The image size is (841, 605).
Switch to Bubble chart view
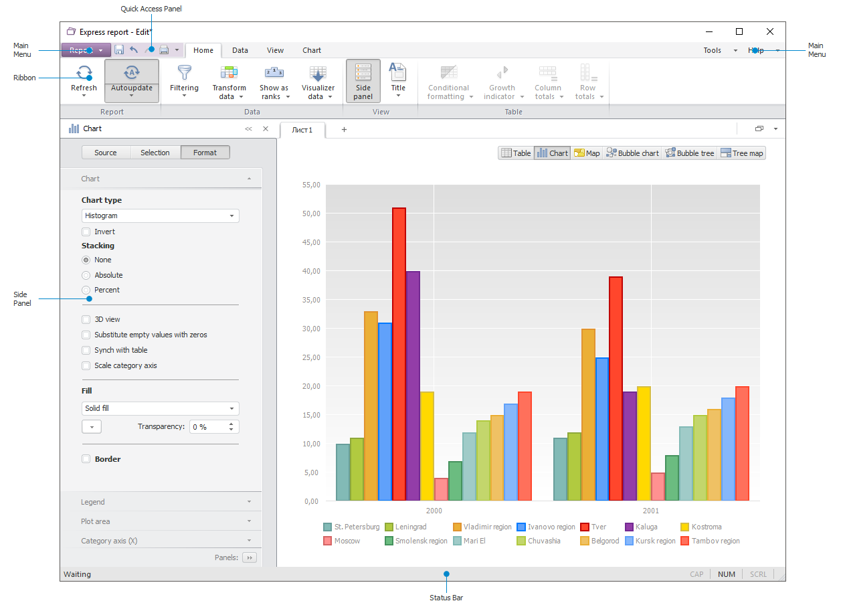tap(632, 153)
